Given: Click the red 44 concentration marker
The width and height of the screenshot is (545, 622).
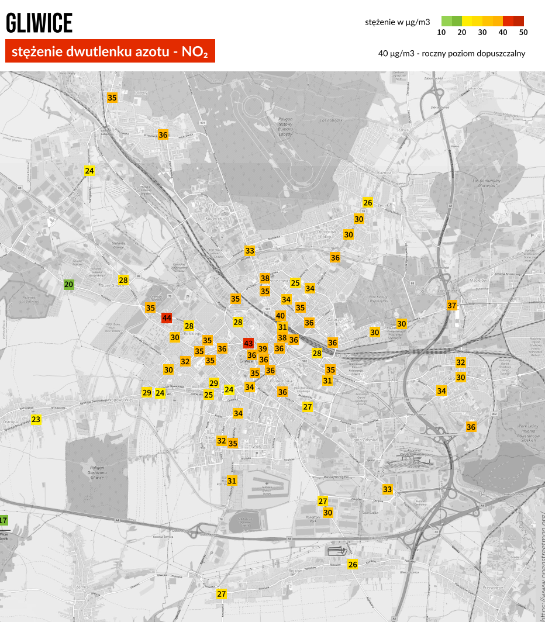Looking at the screenshot, I should point(167,318).
